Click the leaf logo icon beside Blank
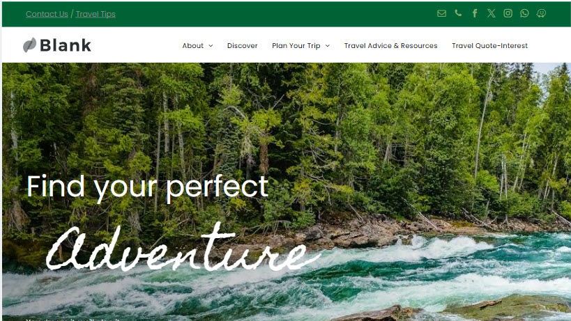Image resolution: width=571 pixels, height=321 pixels. [29, 45]
